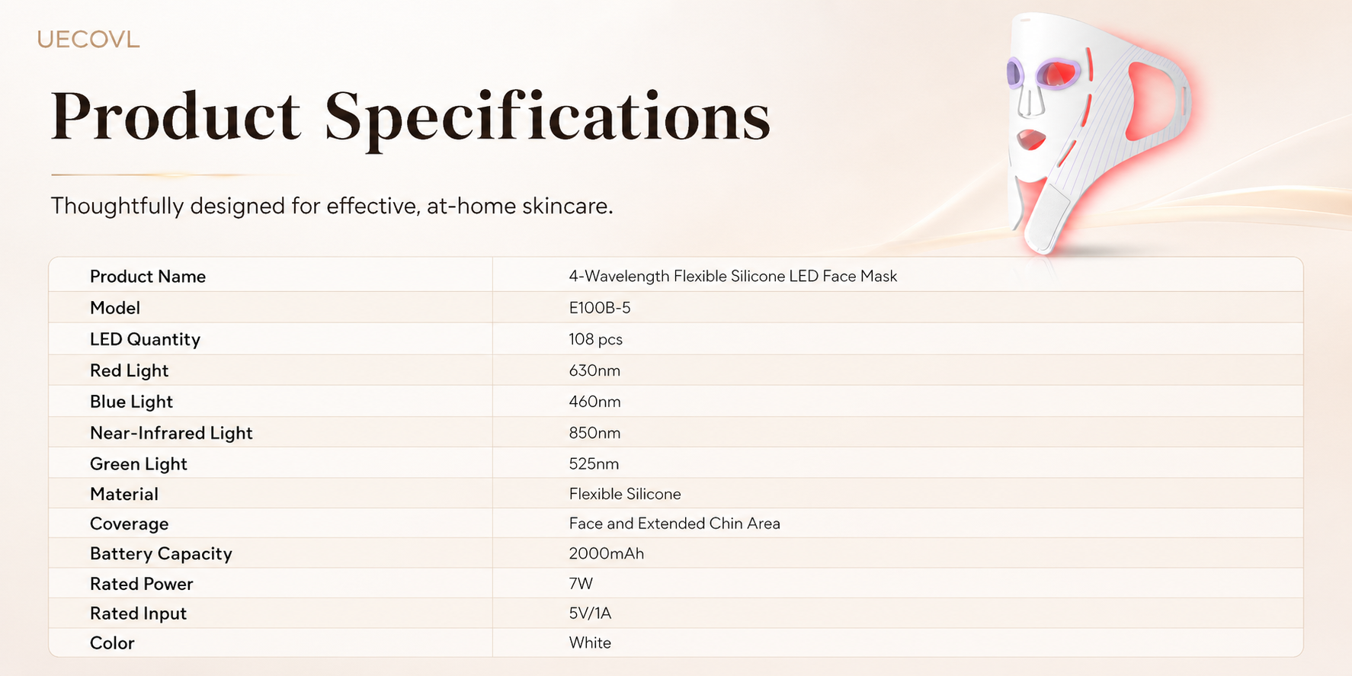This screenshot has height=676, width=1352.
Task: Click the UECOVL brand logo
Action: [x=88, y=40]
